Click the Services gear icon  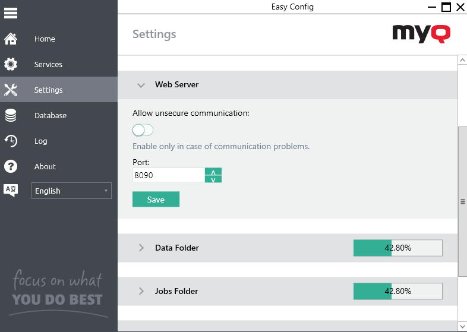point(11,65)
